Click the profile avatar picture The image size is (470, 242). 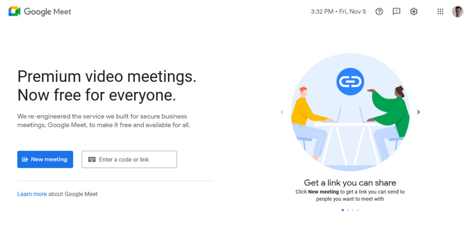pyautogui.click(x=458, y=11)
